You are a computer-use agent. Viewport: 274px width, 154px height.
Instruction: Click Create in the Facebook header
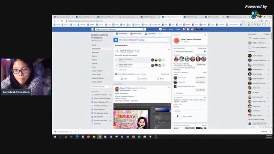click(178, 29)
